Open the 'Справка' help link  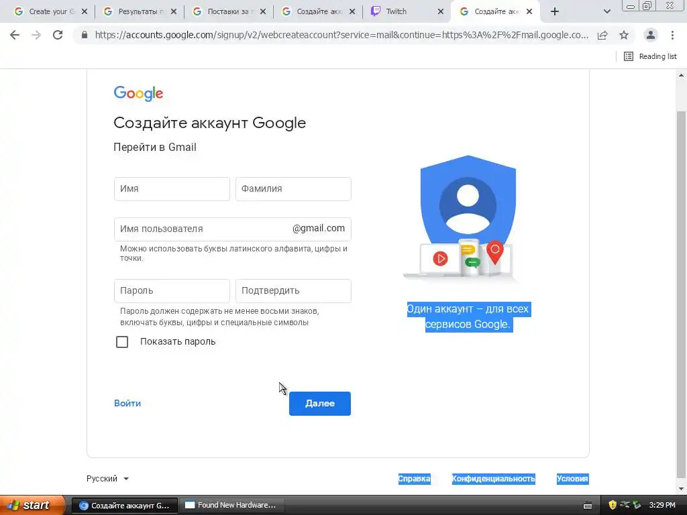pyautogui.click(x=414, y=479)
